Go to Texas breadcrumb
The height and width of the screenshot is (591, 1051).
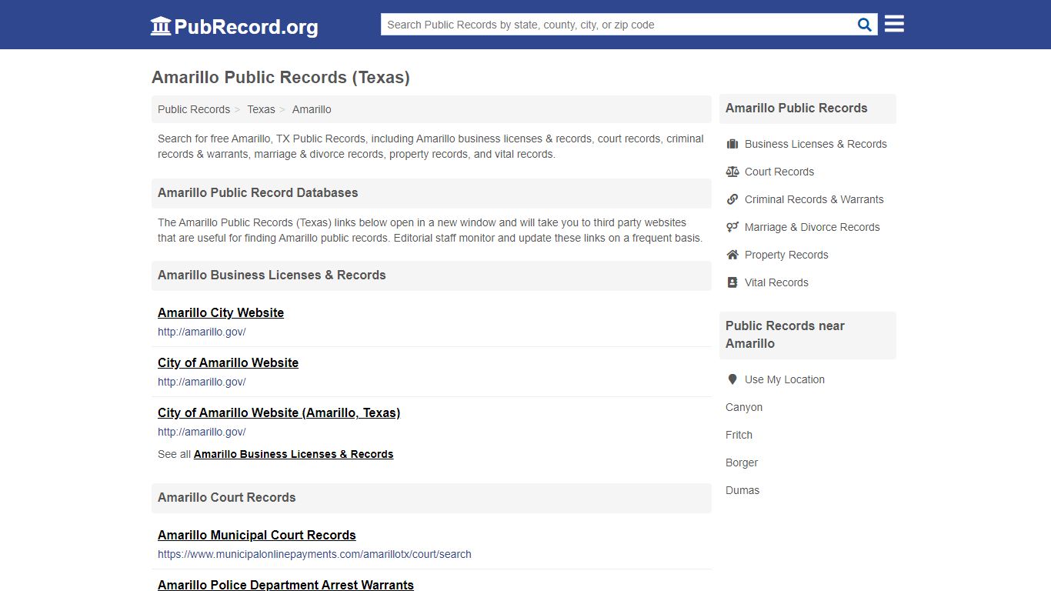tap(261, 109)
